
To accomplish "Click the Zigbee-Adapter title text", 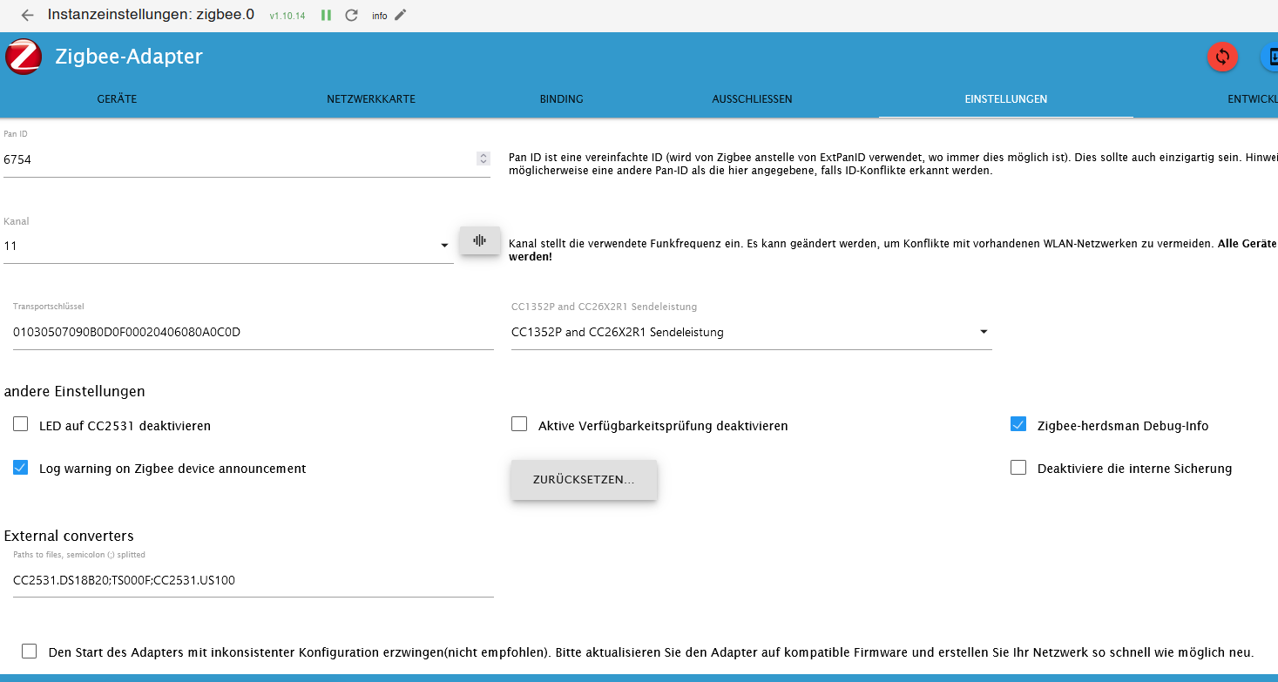I will [129, 57].
